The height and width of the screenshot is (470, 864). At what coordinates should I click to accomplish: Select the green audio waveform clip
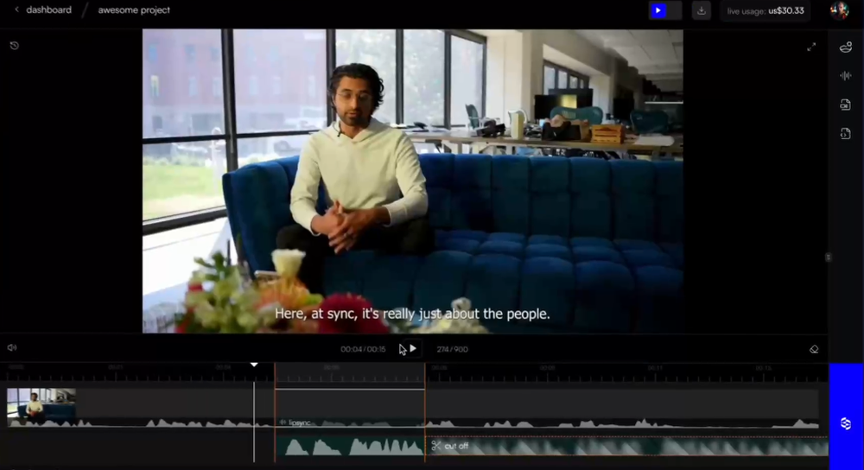pyautogui.click(x=350, y=447)
